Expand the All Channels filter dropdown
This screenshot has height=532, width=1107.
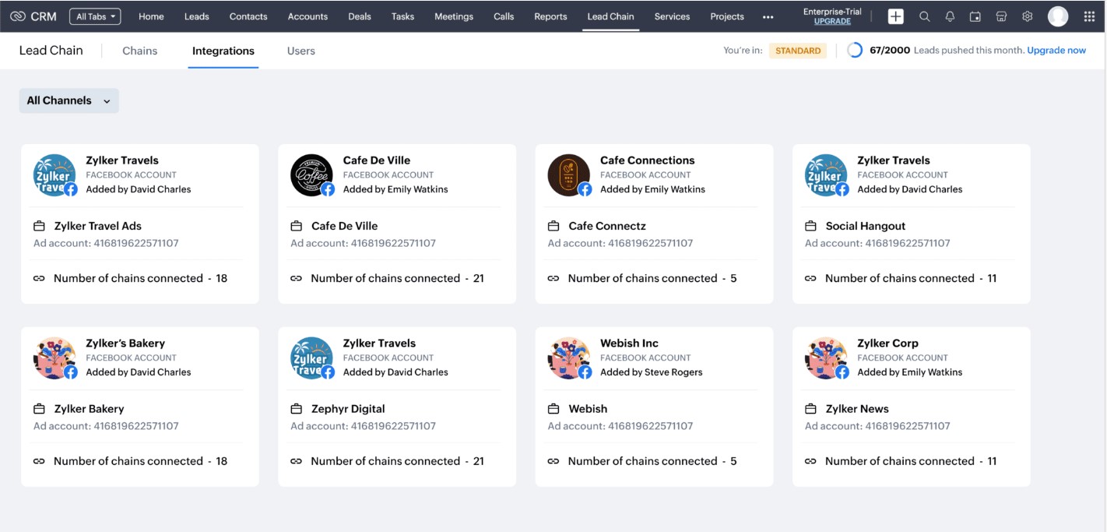(x=69, y=100)
